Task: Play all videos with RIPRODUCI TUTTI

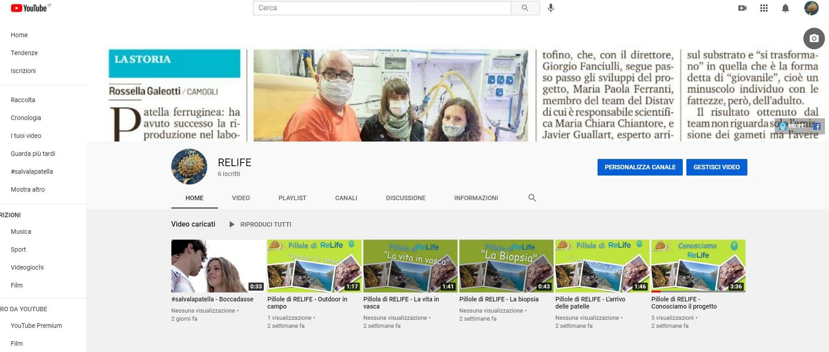Action: click(x=261, y=224)
